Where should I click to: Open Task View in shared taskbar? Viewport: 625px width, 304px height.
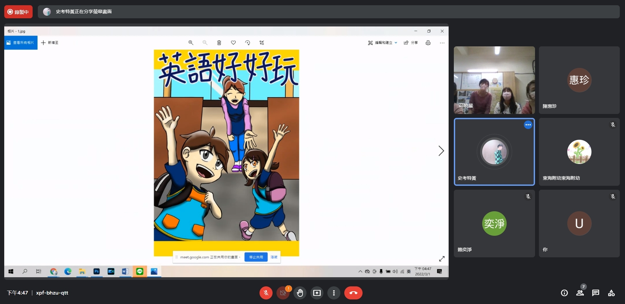click(39, 272)
